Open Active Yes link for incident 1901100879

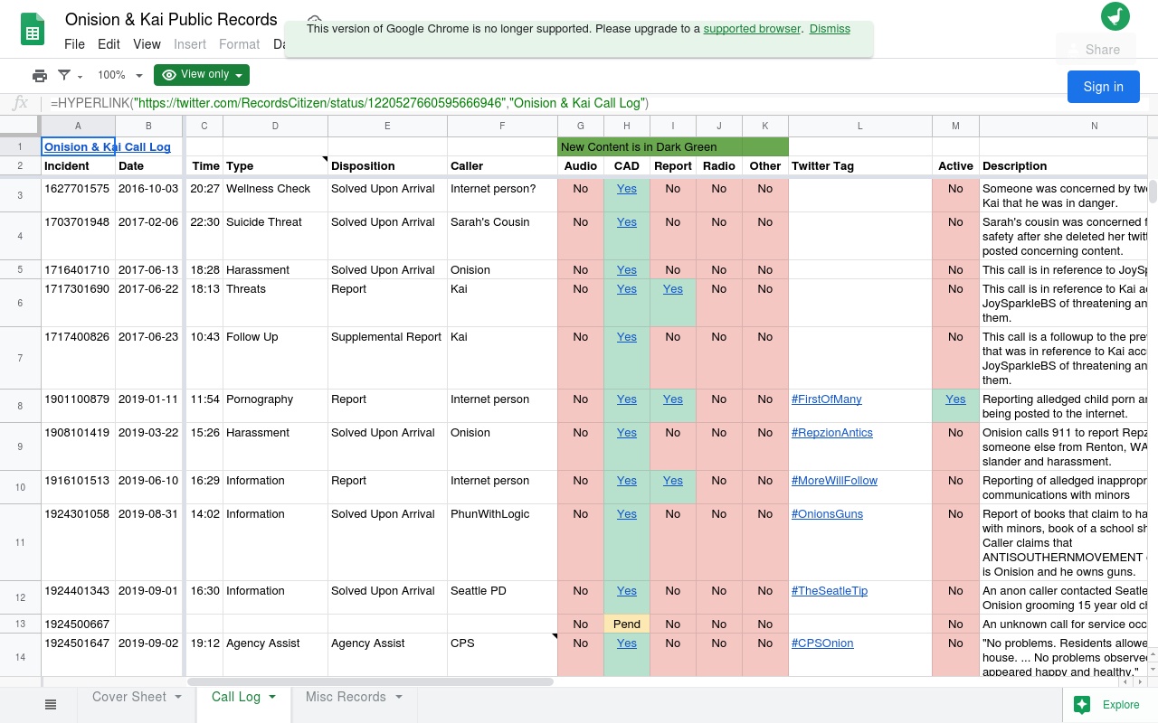[955, 399]
